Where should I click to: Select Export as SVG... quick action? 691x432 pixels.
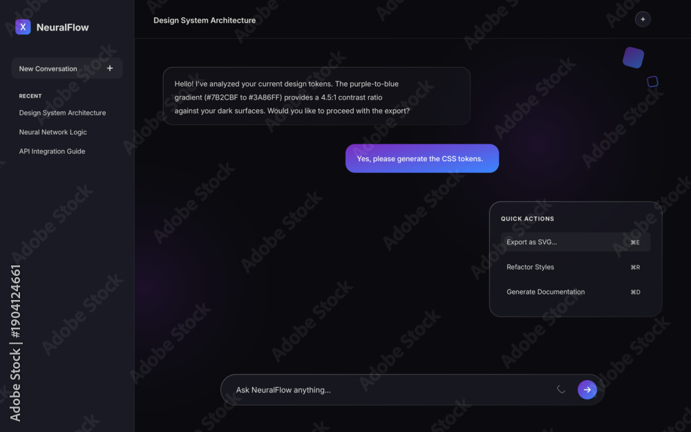(x=576, y=242)
